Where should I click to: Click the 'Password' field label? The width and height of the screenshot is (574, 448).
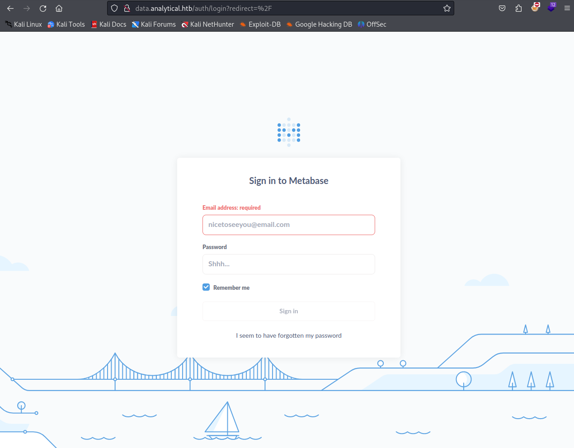[x=215, y=247]
